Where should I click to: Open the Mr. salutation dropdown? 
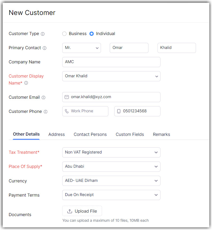(x=81, y=48)
